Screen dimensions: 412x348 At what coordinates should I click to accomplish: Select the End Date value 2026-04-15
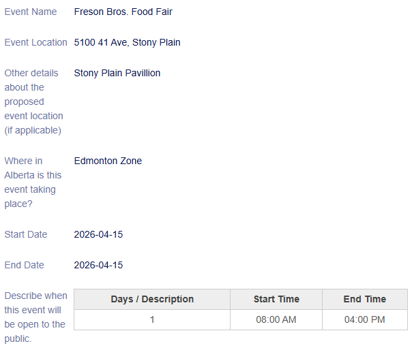[98, 265]
